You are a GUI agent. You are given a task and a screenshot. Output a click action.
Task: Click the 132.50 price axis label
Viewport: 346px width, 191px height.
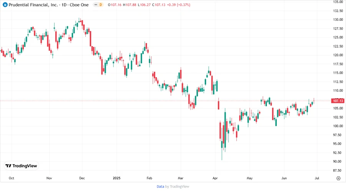coord(338,11)
